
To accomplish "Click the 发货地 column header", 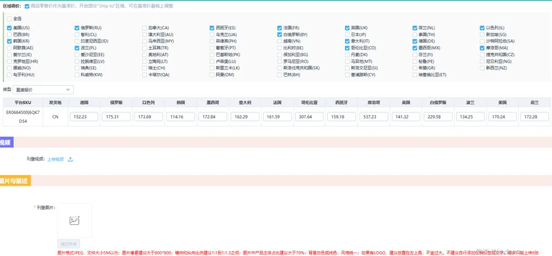I will (x=55, y=103).
